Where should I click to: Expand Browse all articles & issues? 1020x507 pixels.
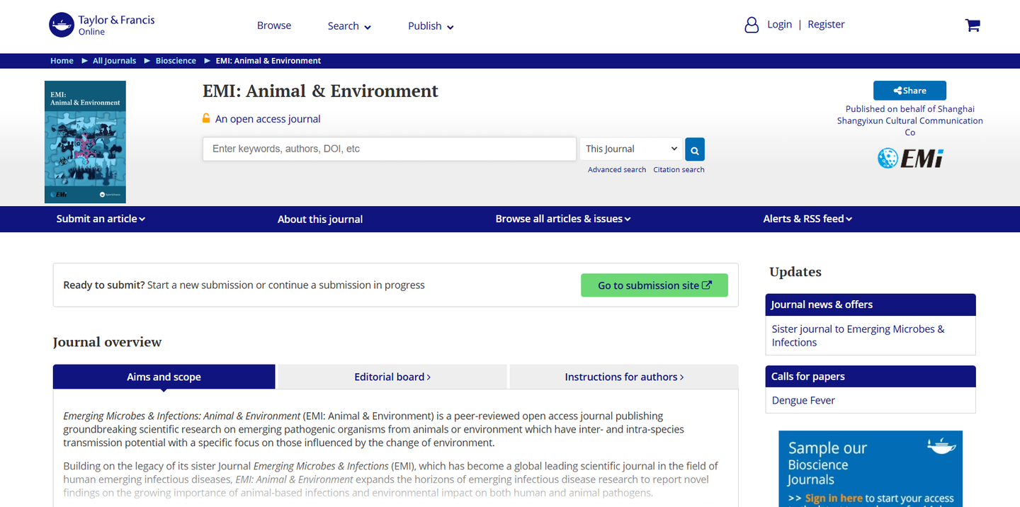(562, 219)
